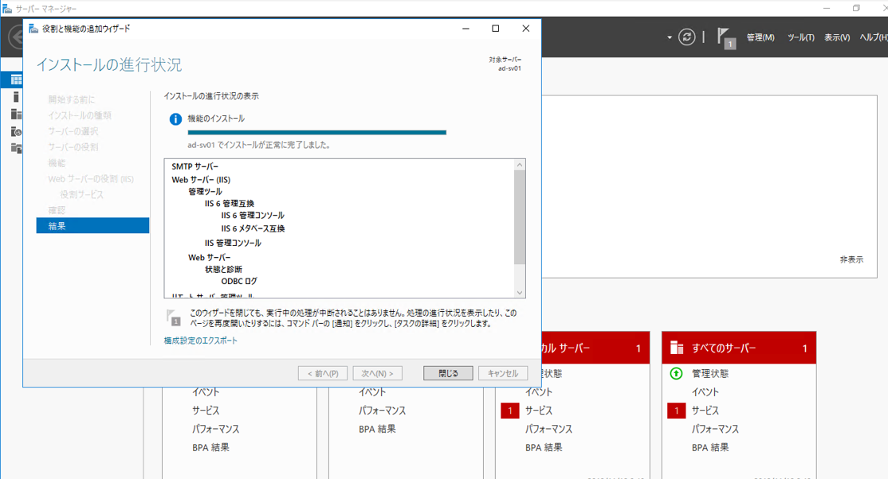
Task: Open 管理状態 in すべてのサーバー tile
Action: [710, 373]
